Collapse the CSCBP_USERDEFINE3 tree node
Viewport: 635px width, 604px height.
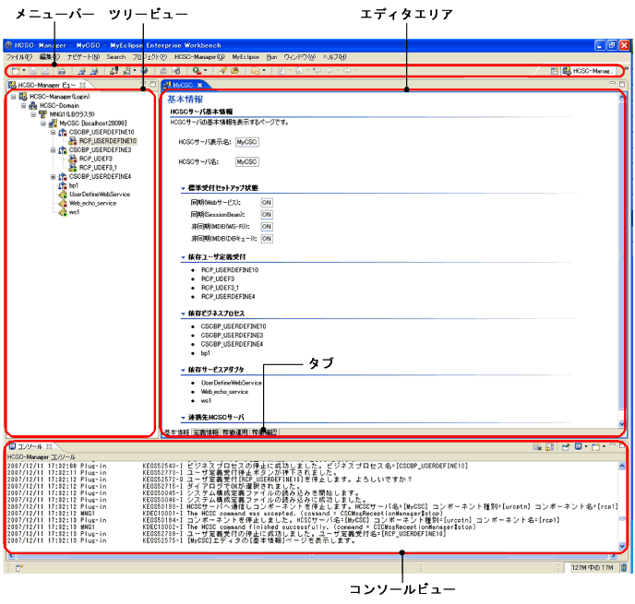coord(53,150)
